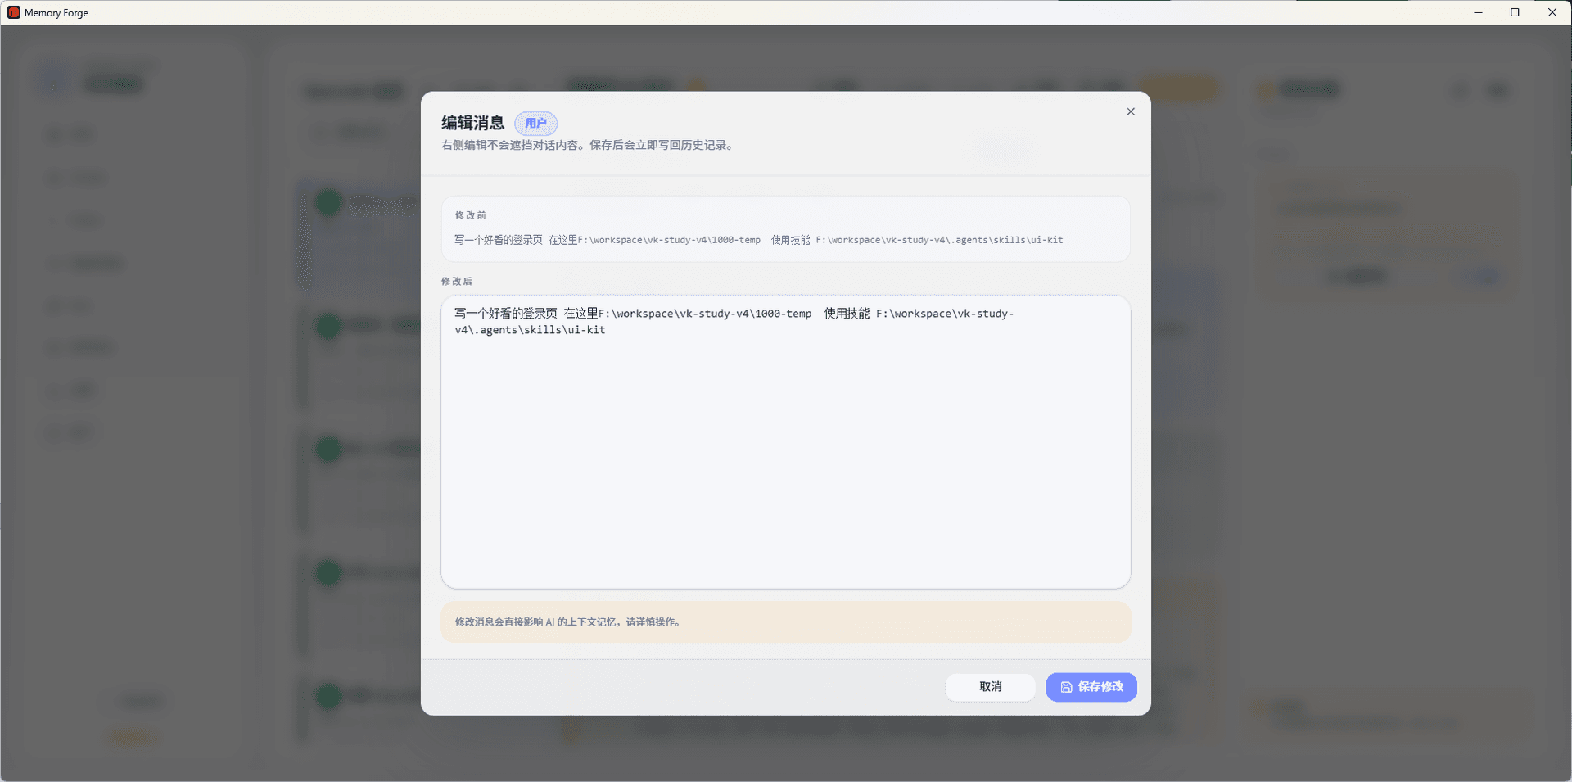Maximize the Memory Forge window
The height and width of the screenshot is (782, 1572).
[1516, 12]
